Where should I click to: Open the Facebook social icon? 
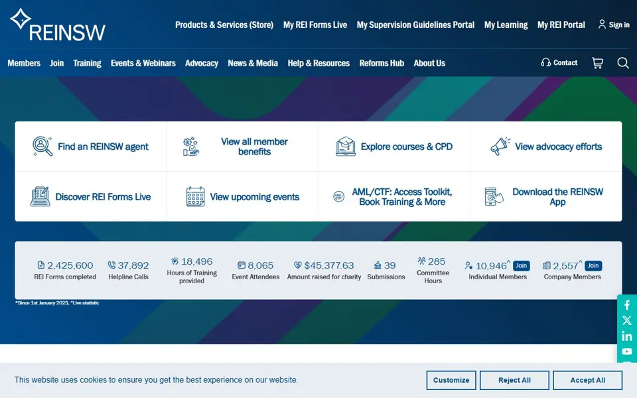point(627,305)
